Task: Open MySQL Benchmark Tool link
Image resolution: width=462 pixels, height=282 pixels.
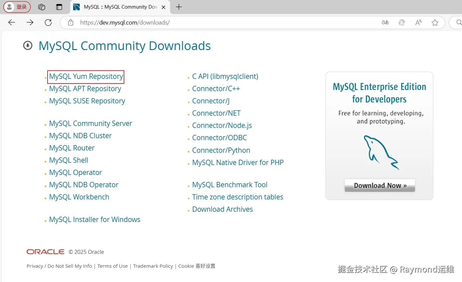Action: click(x=230, y=185)
